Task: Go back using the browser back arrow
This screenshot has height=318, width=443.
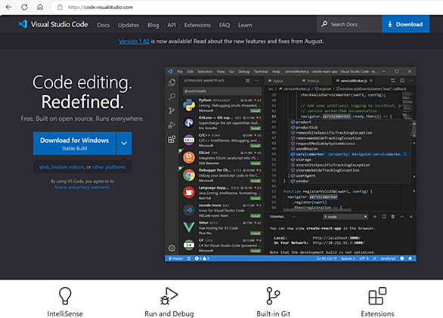Action: click(9, 7)
